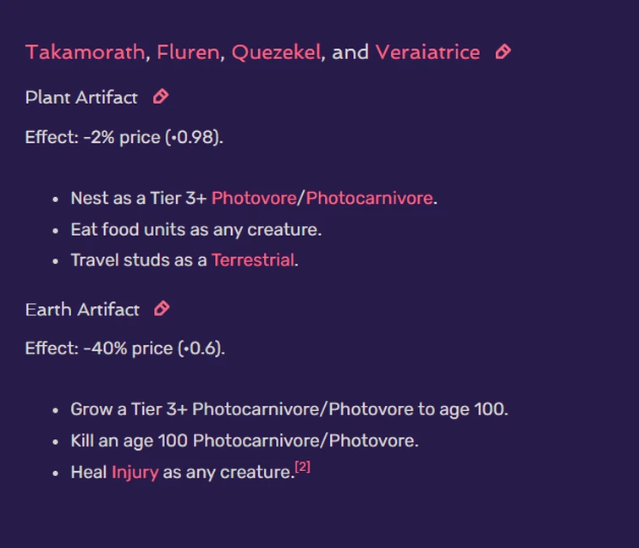Open the Takamorath link
This screenshot has height=548, width=639.
point(85,52)
